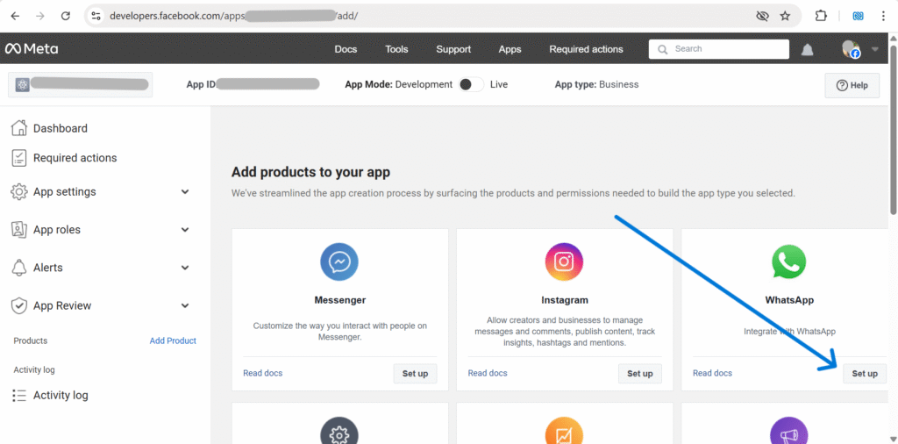
Task: Click the page vertical scrollbar
Action: [x=893, y=132]
